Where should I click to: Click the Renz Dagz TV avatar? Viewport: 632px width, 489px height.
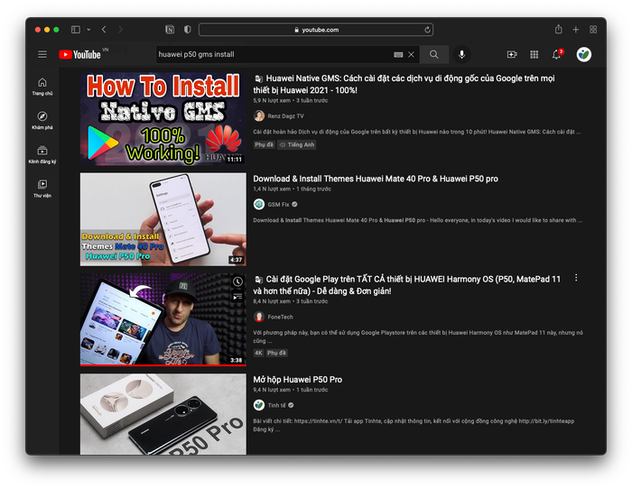(259, 116)
